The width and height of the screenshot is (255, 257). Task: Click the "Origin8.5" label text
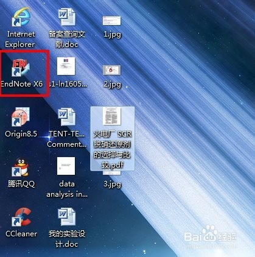(21, 134)
